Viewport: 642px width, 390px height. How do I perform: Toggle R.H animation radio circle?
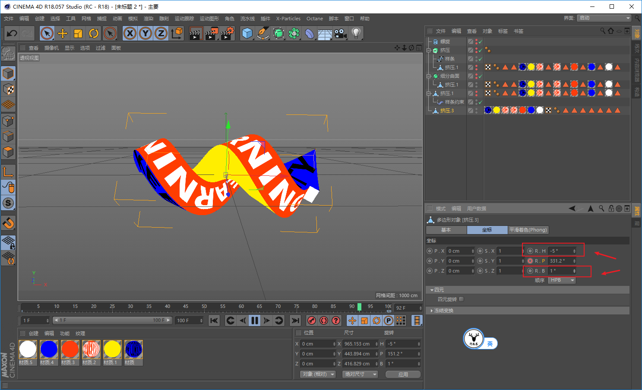[x=530, y=251]
